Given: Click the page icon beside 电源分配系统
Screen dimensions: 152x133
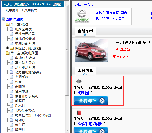Looking at the screenshot, I should click(x=12, y=43).
